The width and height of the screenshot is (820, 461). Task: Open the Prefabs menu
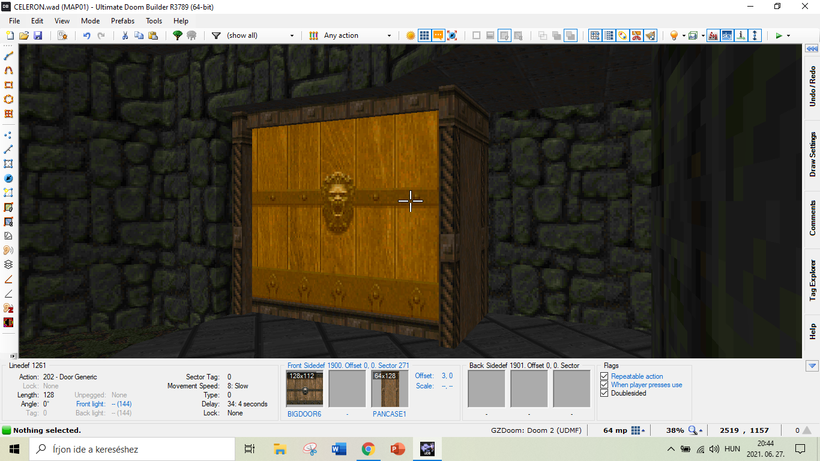[x=122, y=20]
